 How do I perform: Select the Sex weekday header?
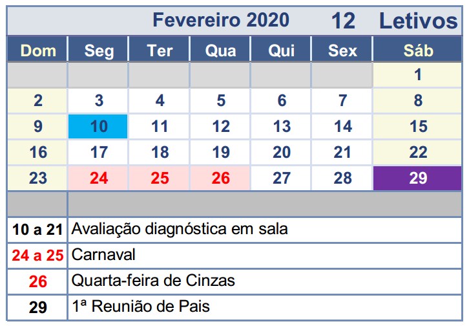click(342, 50)
